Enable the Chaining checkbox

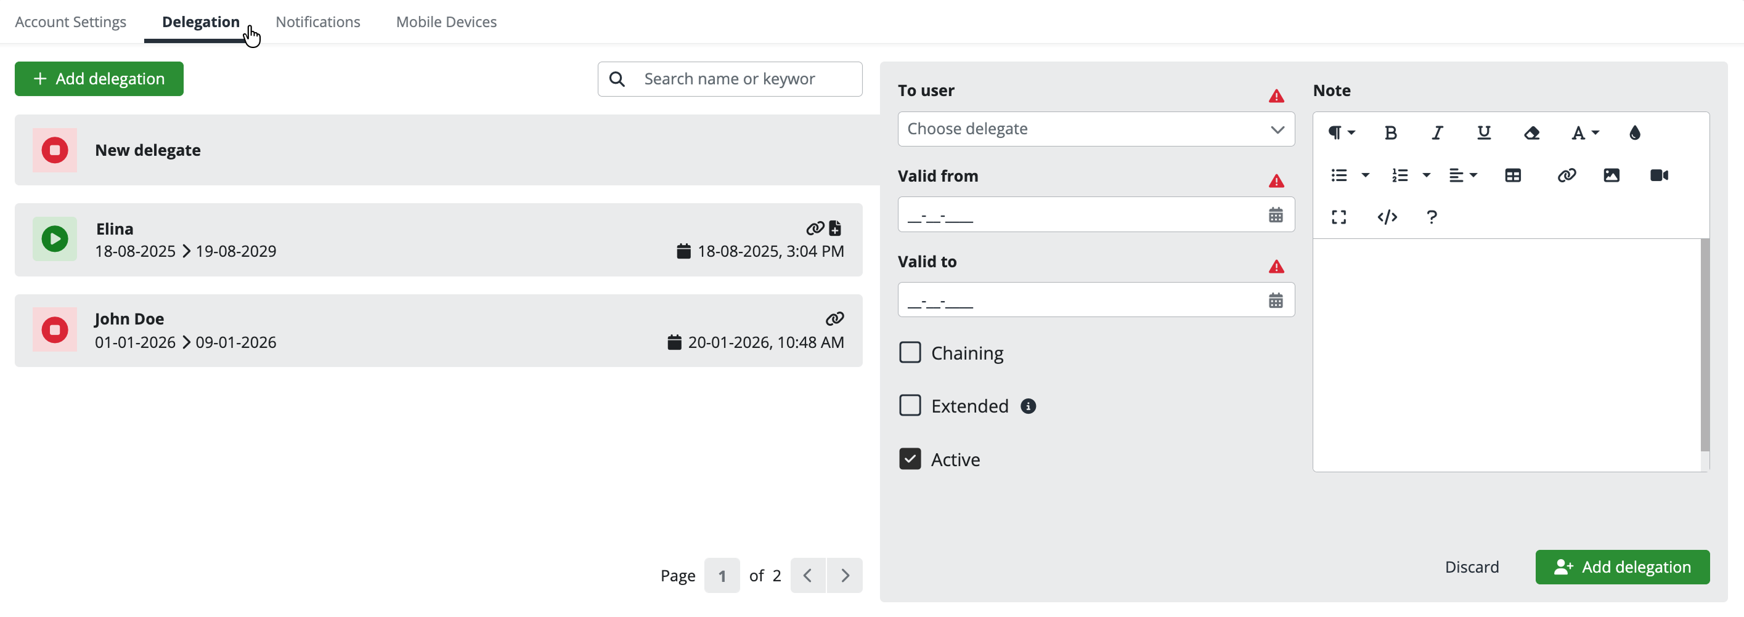(x=910, y=352)
